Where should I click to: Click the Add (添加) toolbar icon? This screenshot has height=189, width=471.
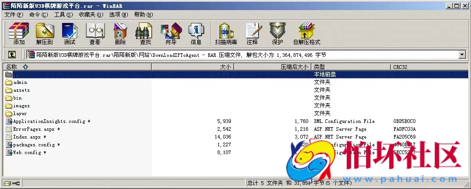point(19,33)
